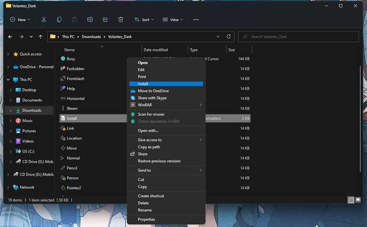The width and height of the screenshot is (367, 227).
Task: Select Scan for viruses menu entry
Action: [151, 114]
